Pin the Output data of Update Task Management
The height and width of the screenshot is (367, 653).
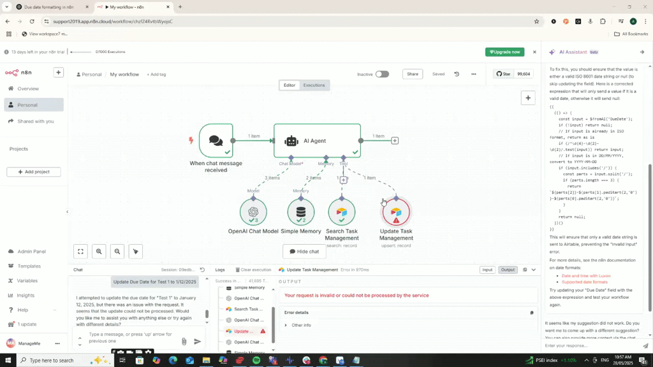tap(525, 270)
